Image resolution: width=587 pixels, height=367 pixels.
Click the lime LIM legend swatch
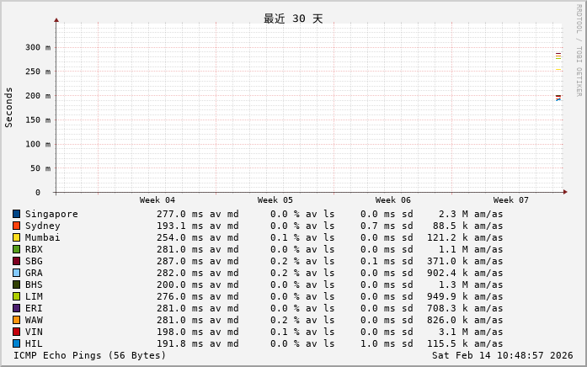click(16, 296)
